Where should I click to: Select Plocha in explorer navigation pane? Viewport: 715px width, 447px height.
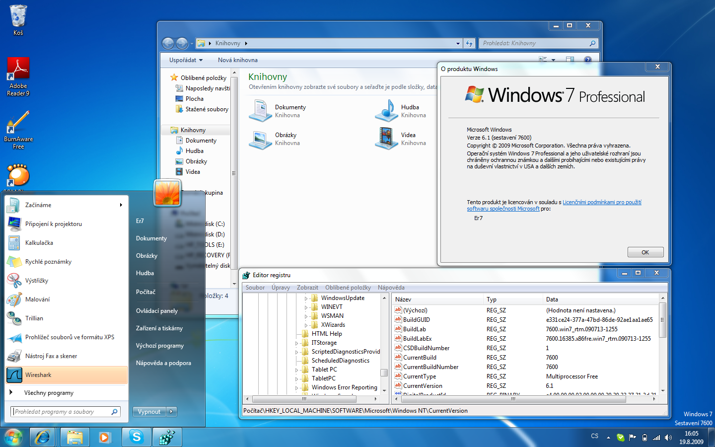(195, 99)
